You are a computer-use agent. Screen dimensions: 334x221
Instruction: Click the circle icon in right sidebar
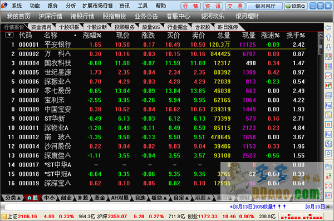point(328,154)
